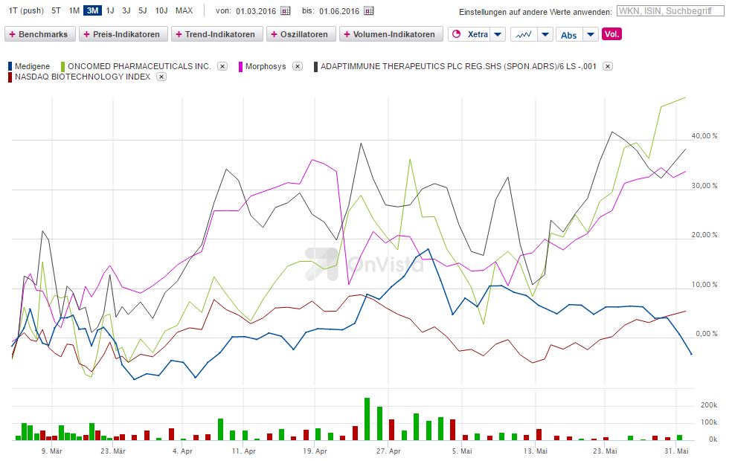Screen dimensions: 732x461
Task: Select the 1M time range
Action: pyautogui.click(x=74, y=10)
